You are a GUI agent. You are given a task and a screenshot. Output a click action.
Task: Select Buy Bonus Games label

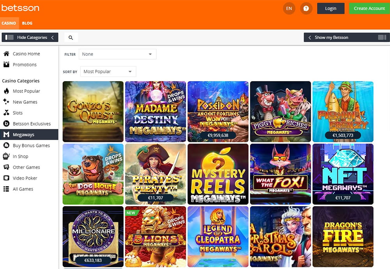[x=31, y=146]
